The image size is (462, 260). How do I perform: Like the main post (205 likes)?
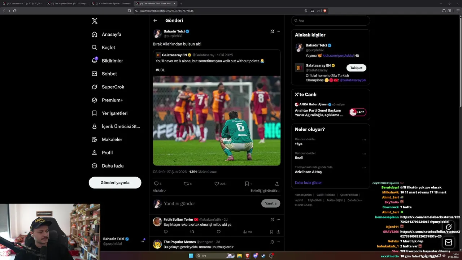pos(220,183)
